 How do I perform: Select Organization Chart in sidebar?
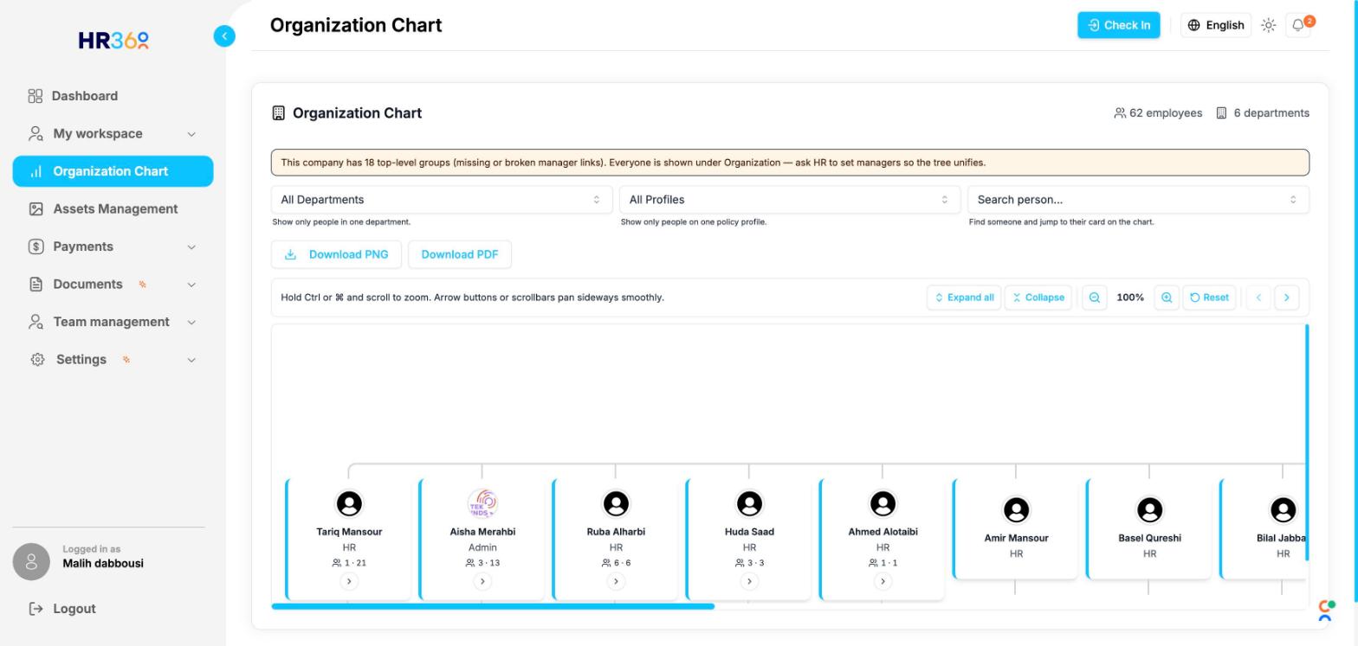coord(113,171)
